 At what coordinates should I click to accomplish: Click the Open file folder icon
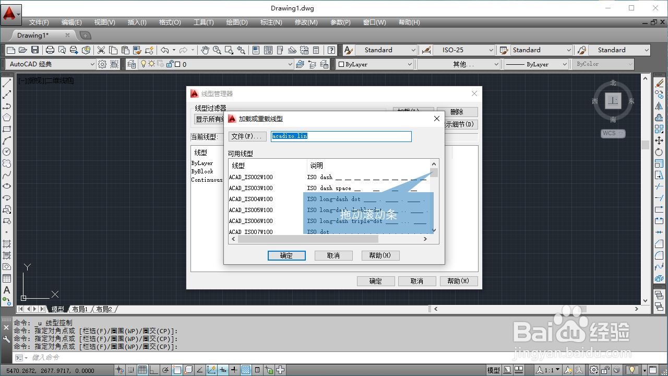coord(22,50)
